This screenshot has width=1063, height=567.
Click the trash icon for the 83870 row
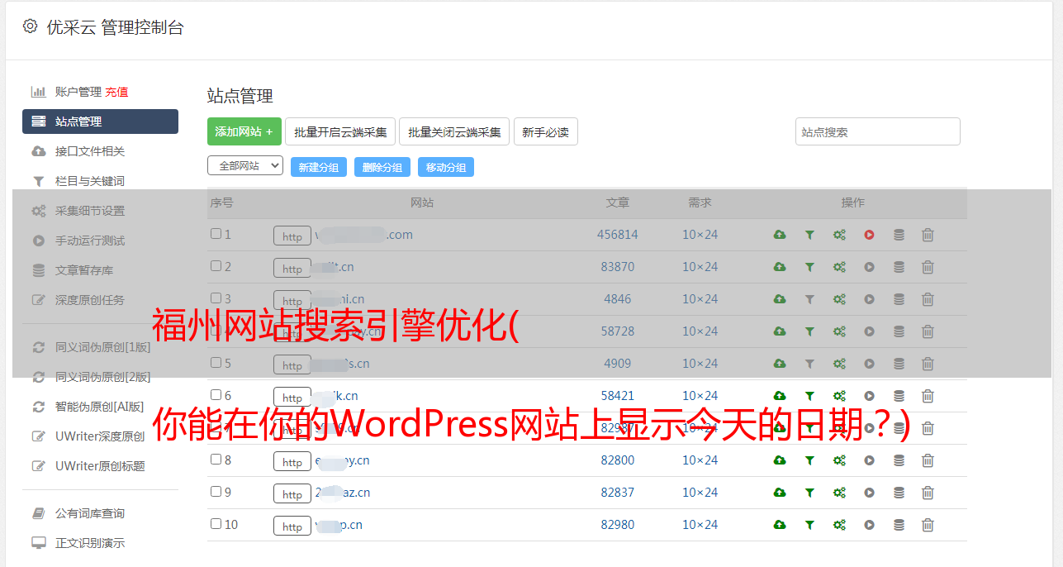928,267
